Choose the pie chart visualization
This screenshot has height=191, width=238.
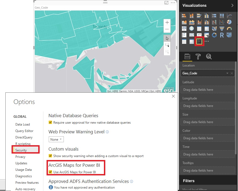click(x=229, y=22)
